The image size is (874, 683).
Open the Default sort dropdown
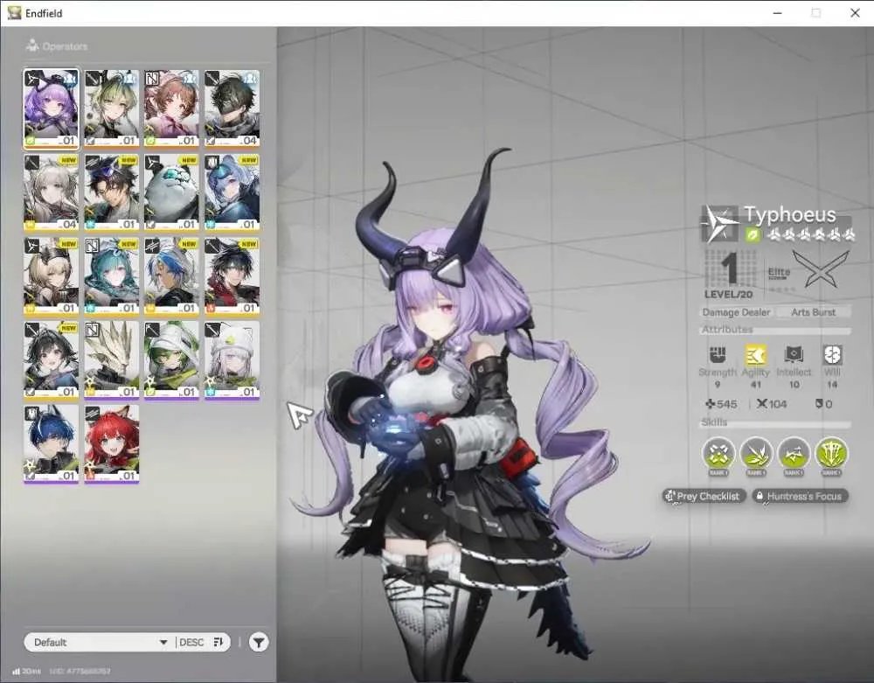pyautogui.click(x=100, y=642)
